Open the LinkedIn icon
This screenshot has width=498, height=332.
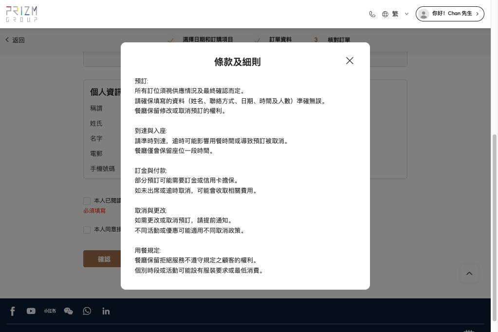pyautogui.click(x=106, y=311)
